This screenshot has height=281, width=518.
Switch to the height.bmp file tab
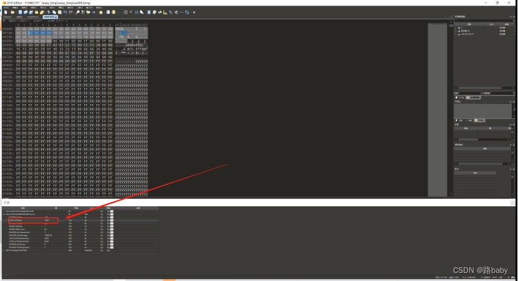tap(33, 17)
